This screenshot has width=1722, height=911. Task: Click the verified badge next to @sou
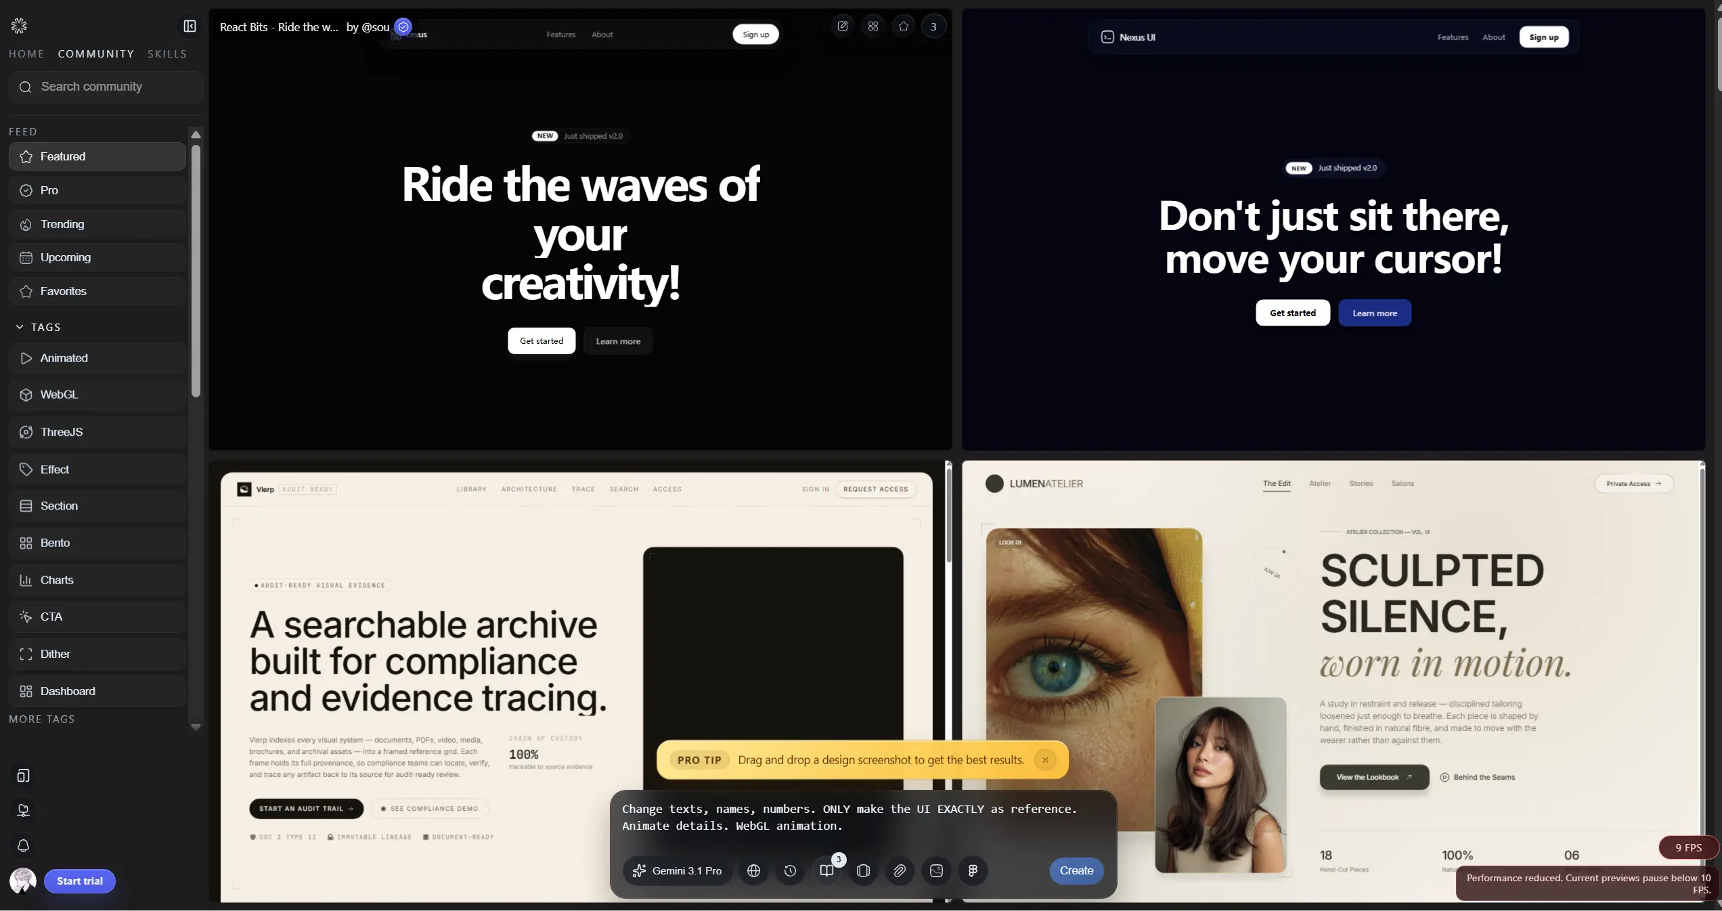(403, 26)
